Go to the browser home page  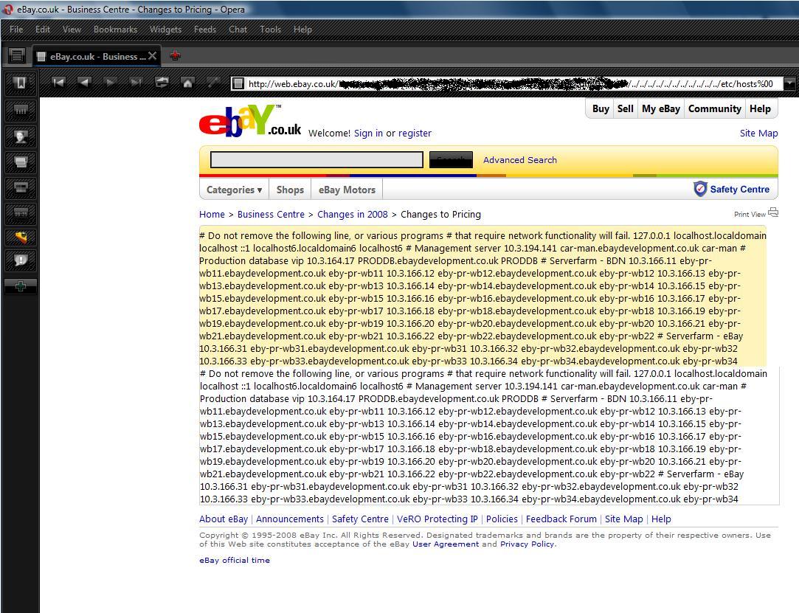pyautogui.click(x=187, y=83)
